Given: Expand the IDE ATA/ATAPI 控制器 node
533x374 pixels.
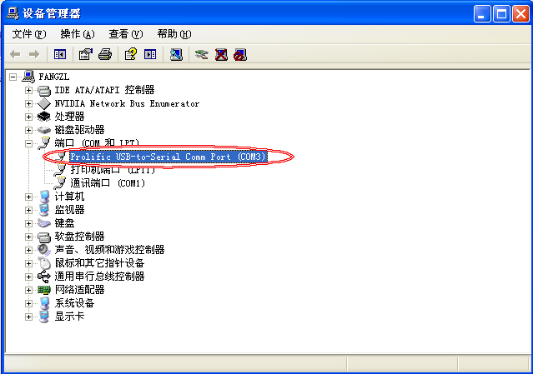Looking at the screenshot, I should point(28,90).
